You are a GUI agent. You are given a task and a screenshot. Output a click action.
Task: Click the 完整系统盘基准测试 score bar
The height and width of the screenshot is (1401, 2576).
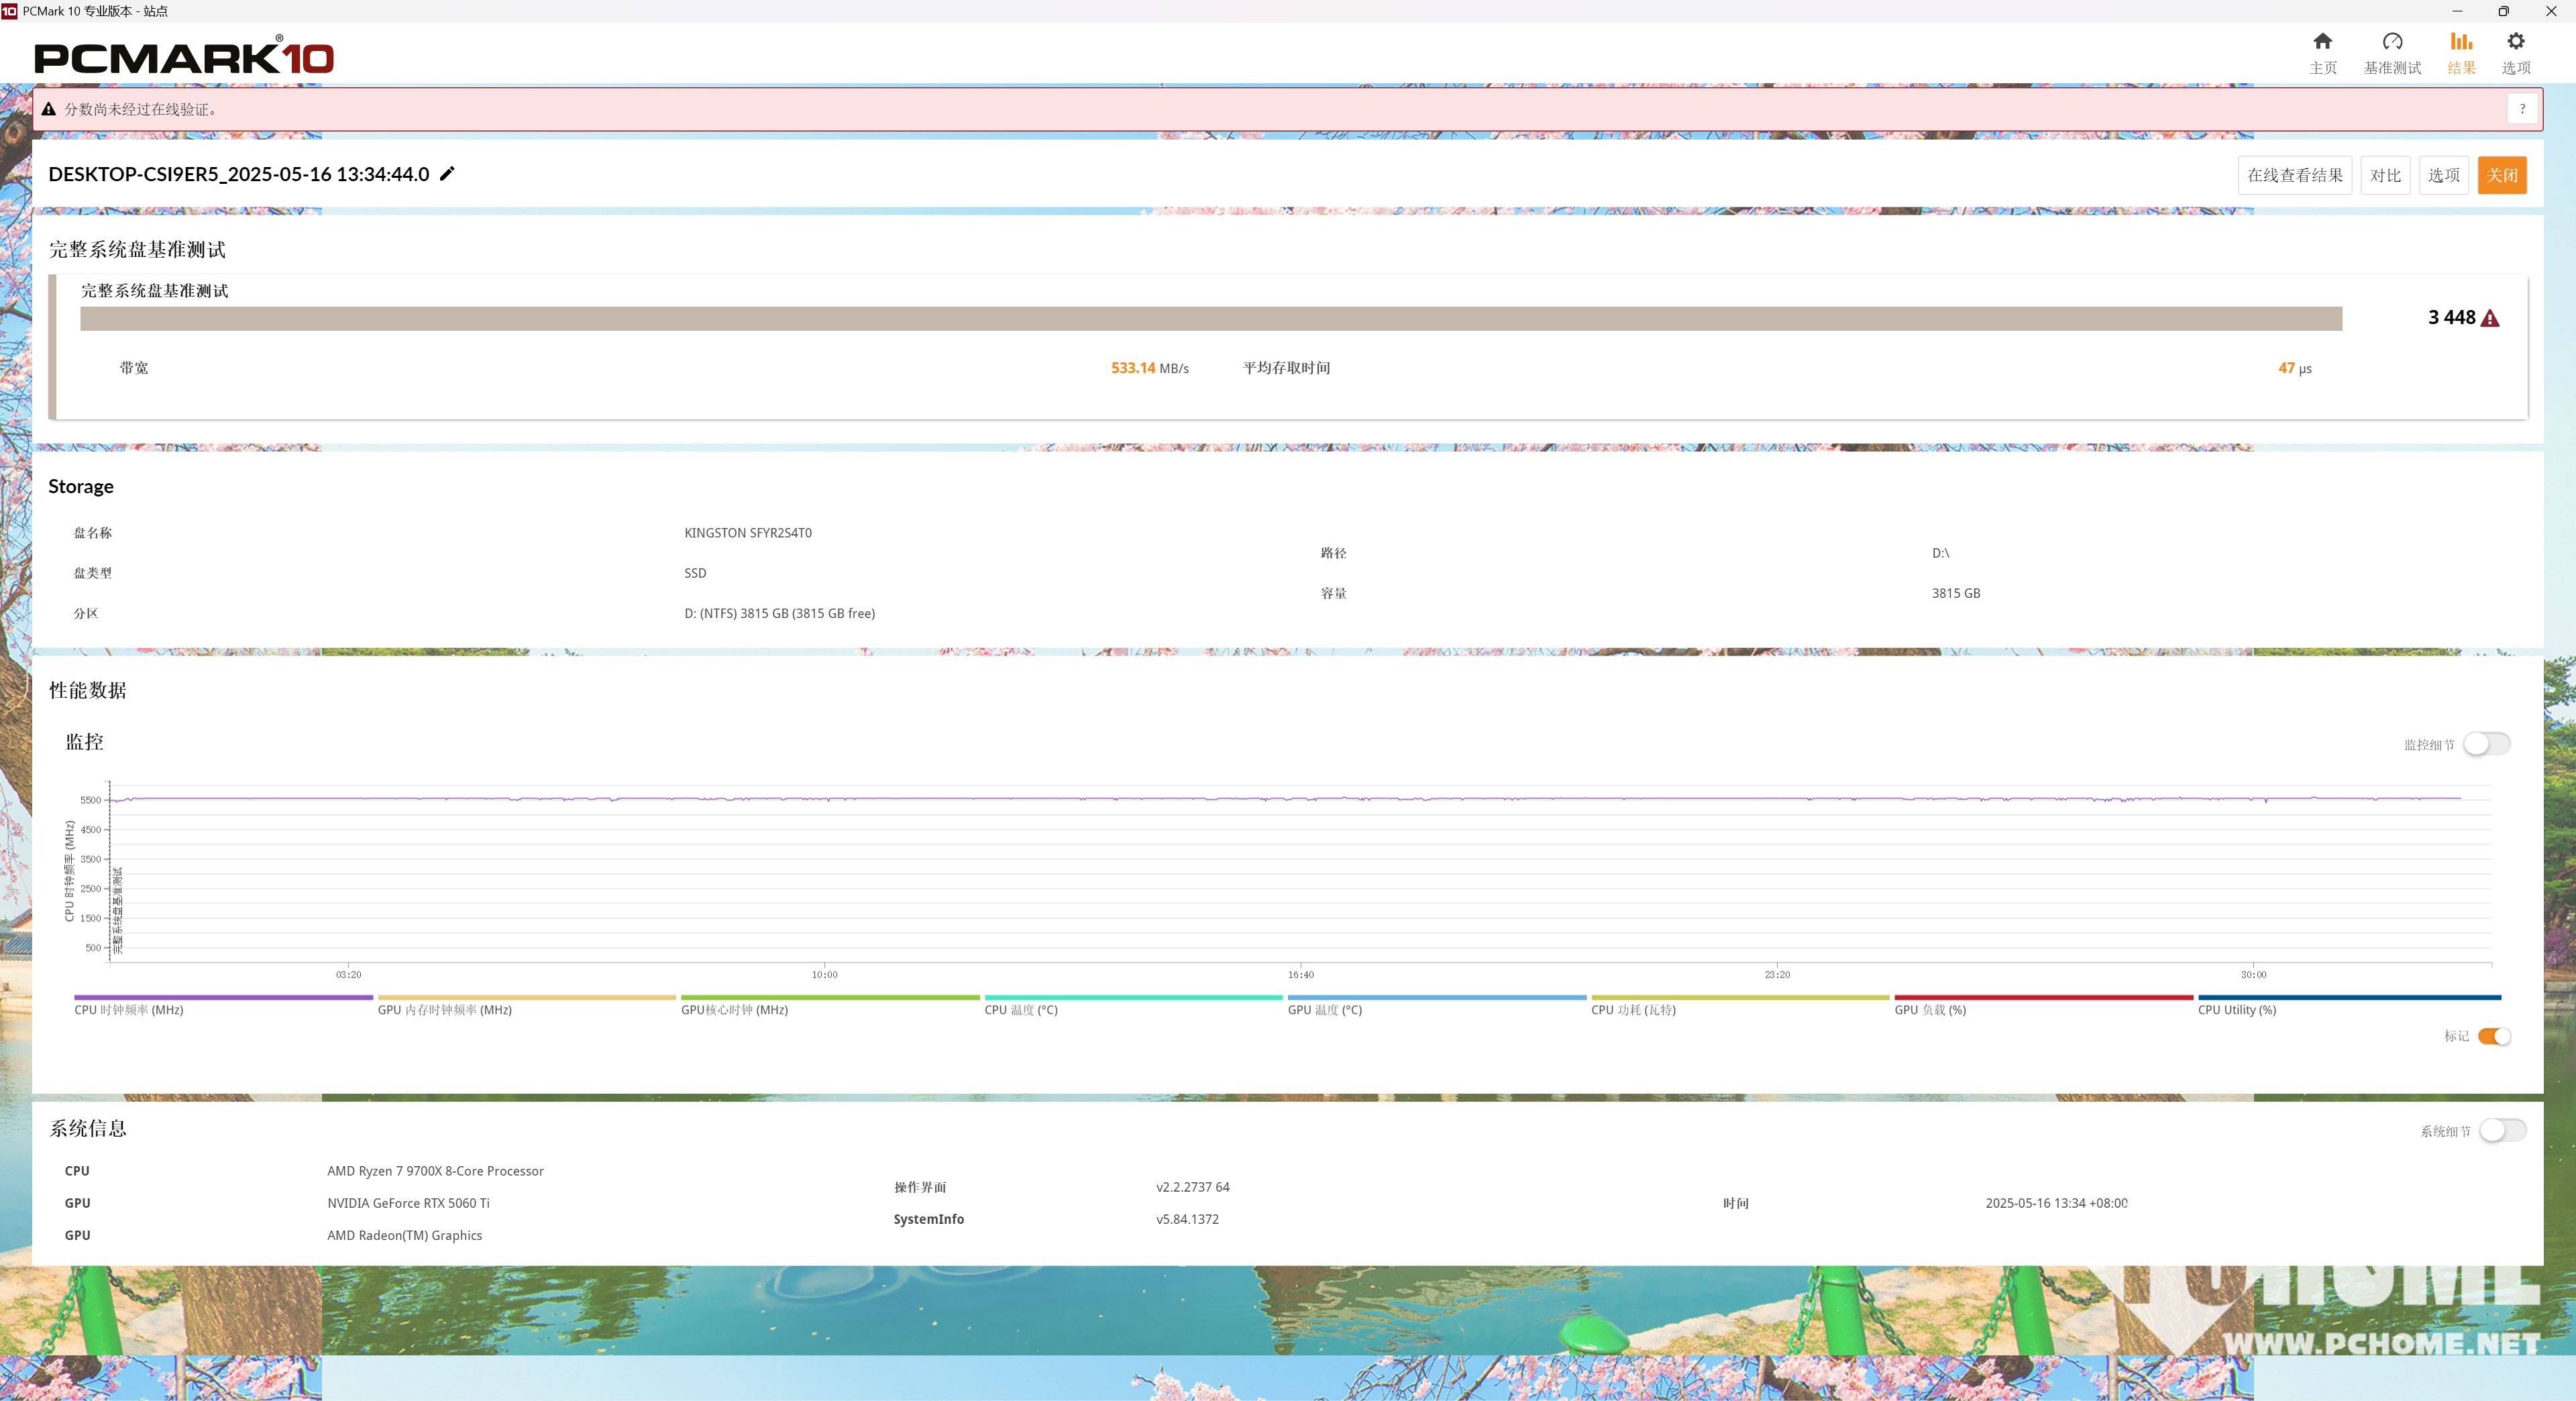point(1211,318)
